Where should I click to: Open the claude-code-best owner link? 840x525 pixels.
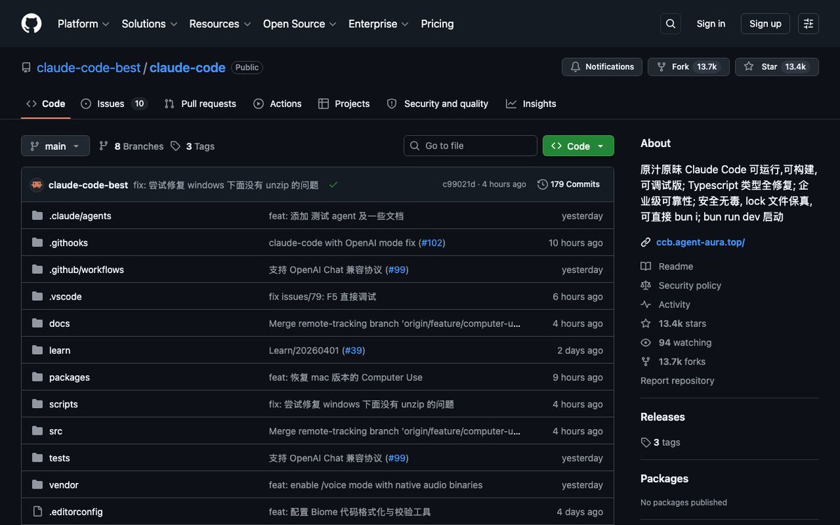[89, 68]
